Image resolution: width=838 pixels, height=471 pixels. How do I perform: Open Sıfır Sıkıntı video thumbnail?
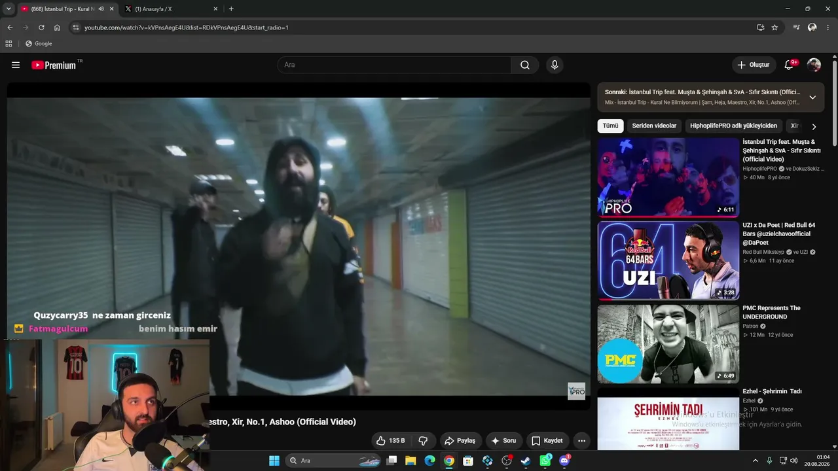[668, 177]
